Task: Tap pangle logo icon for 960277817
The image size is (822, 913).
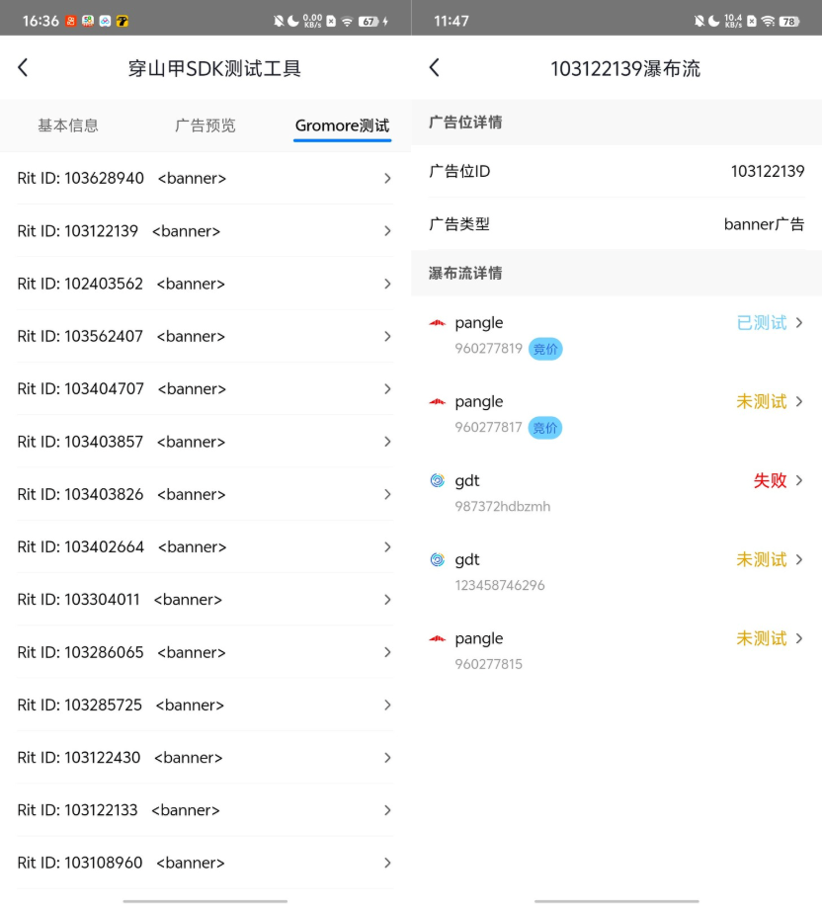Action: (438, 402)
